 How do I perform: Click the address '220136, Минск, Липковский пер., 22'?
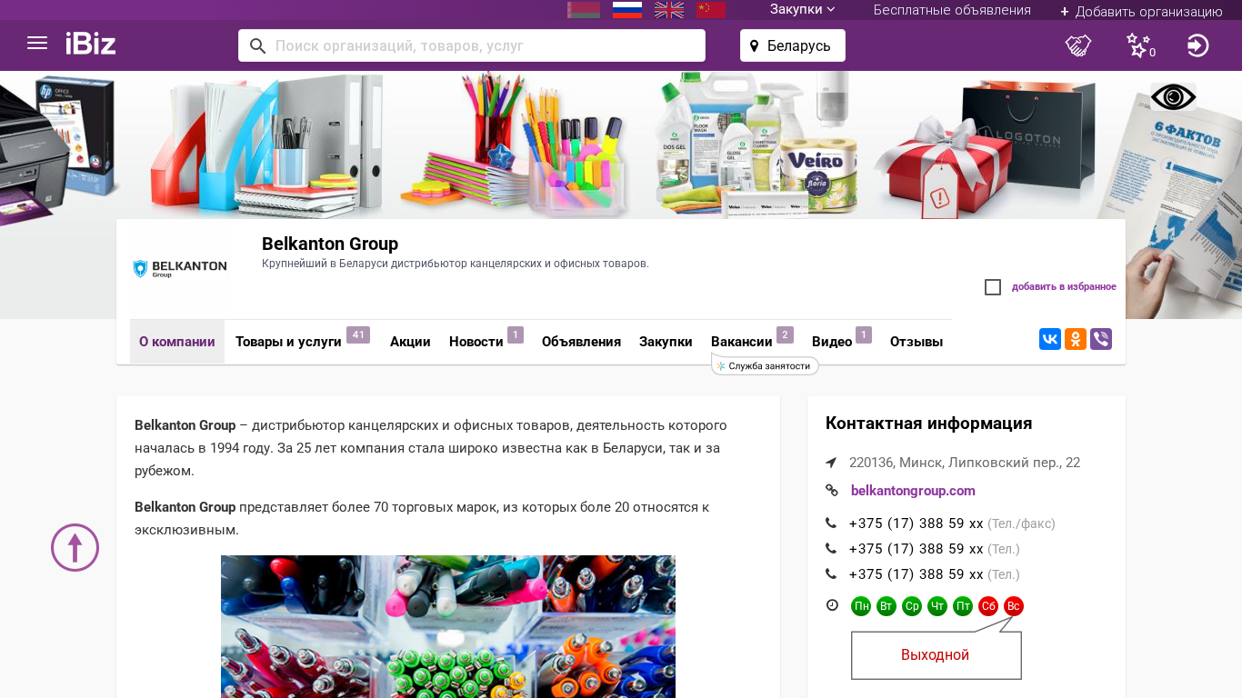pyautogui.click(x=965, y=463)
